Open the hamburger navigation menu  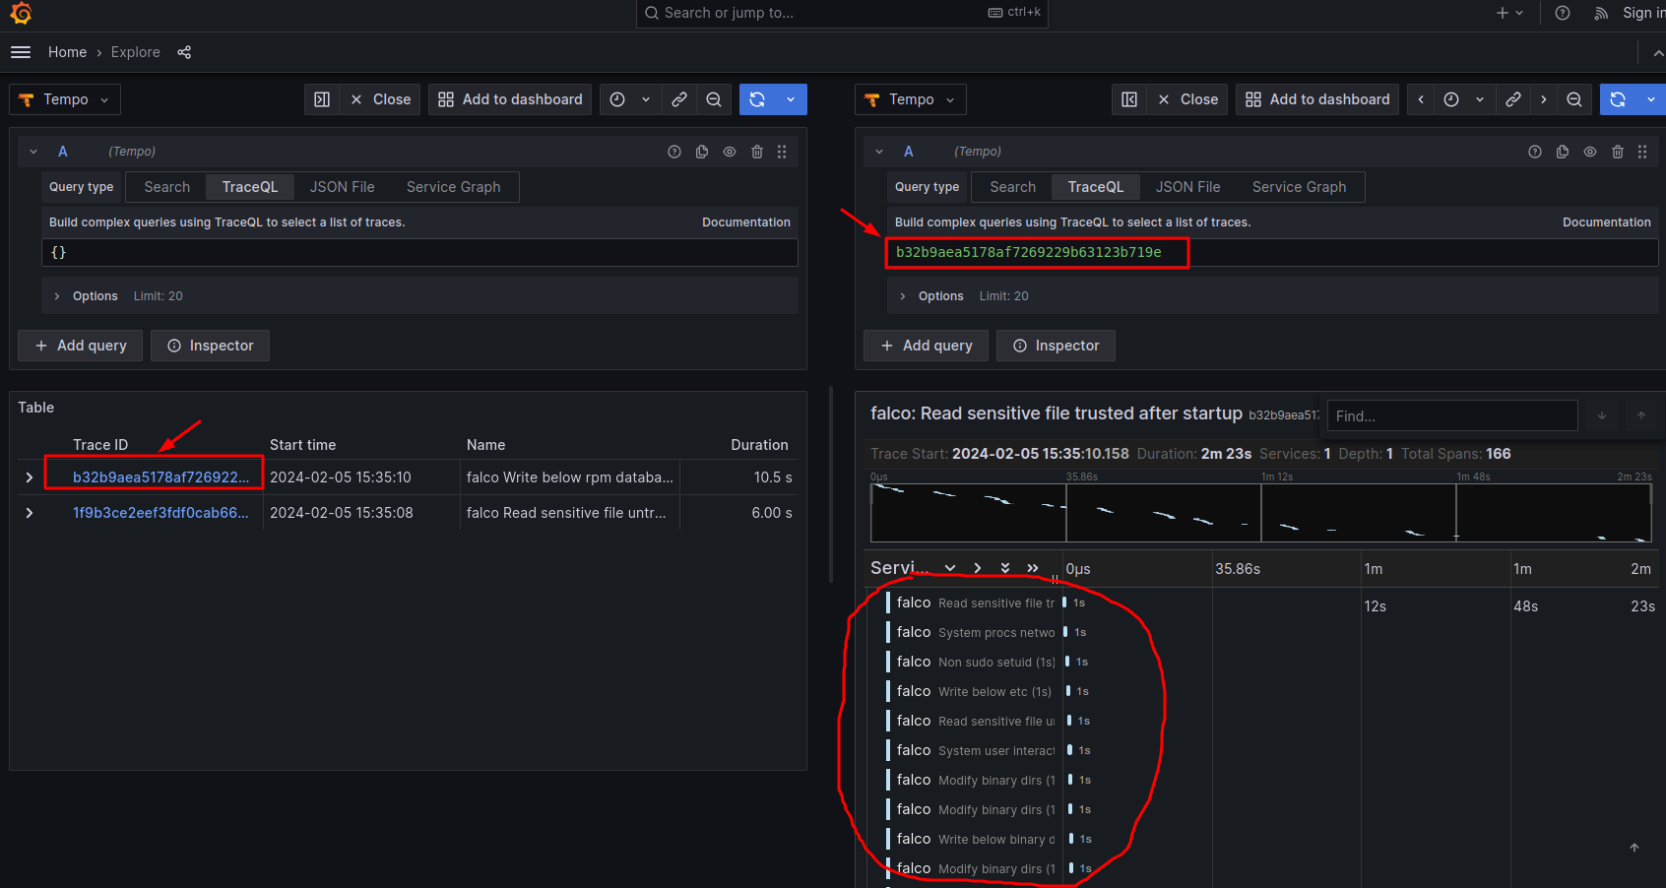(21, 52)
